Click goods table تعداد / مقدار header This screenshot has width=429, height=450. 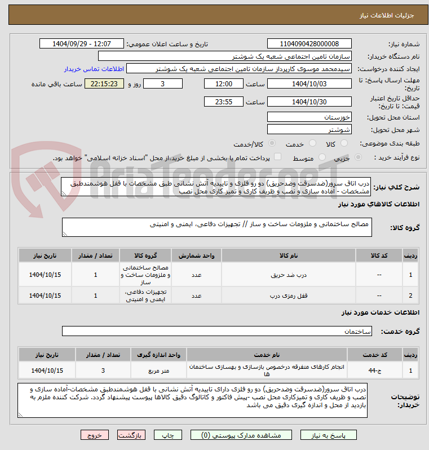(x=96, y=255)
